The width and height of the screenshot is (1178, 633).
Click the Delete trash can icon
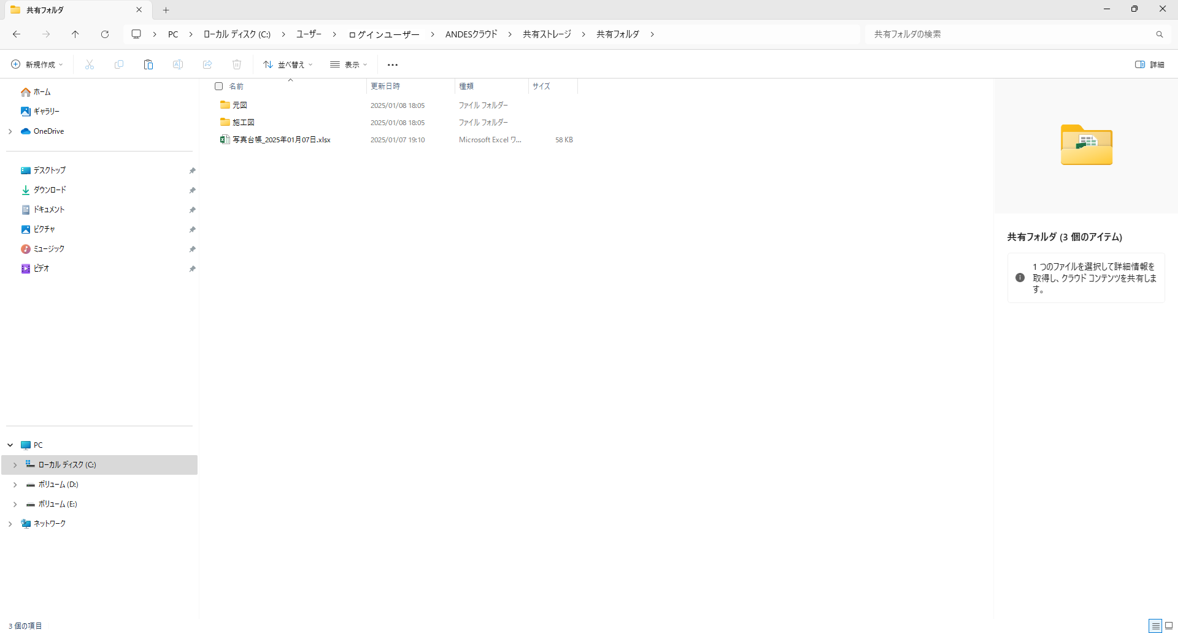pyautogui.click(x=237, y=64)
